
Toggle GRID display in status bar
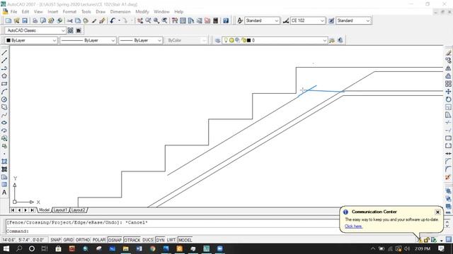tap(68, 240)
